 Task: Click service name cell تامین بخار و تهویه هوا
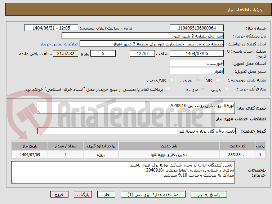[x=169, y=155]
